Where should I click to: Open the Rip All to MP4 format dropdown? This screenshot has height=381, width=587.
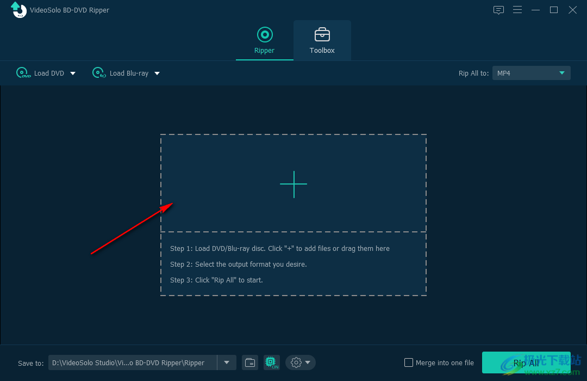(531, 73)
